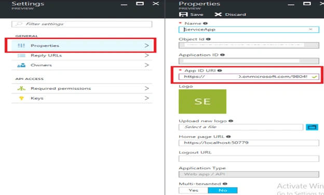Click the Discard button label
This screenshot has height=195, width=324.
[x=235, y=15]
